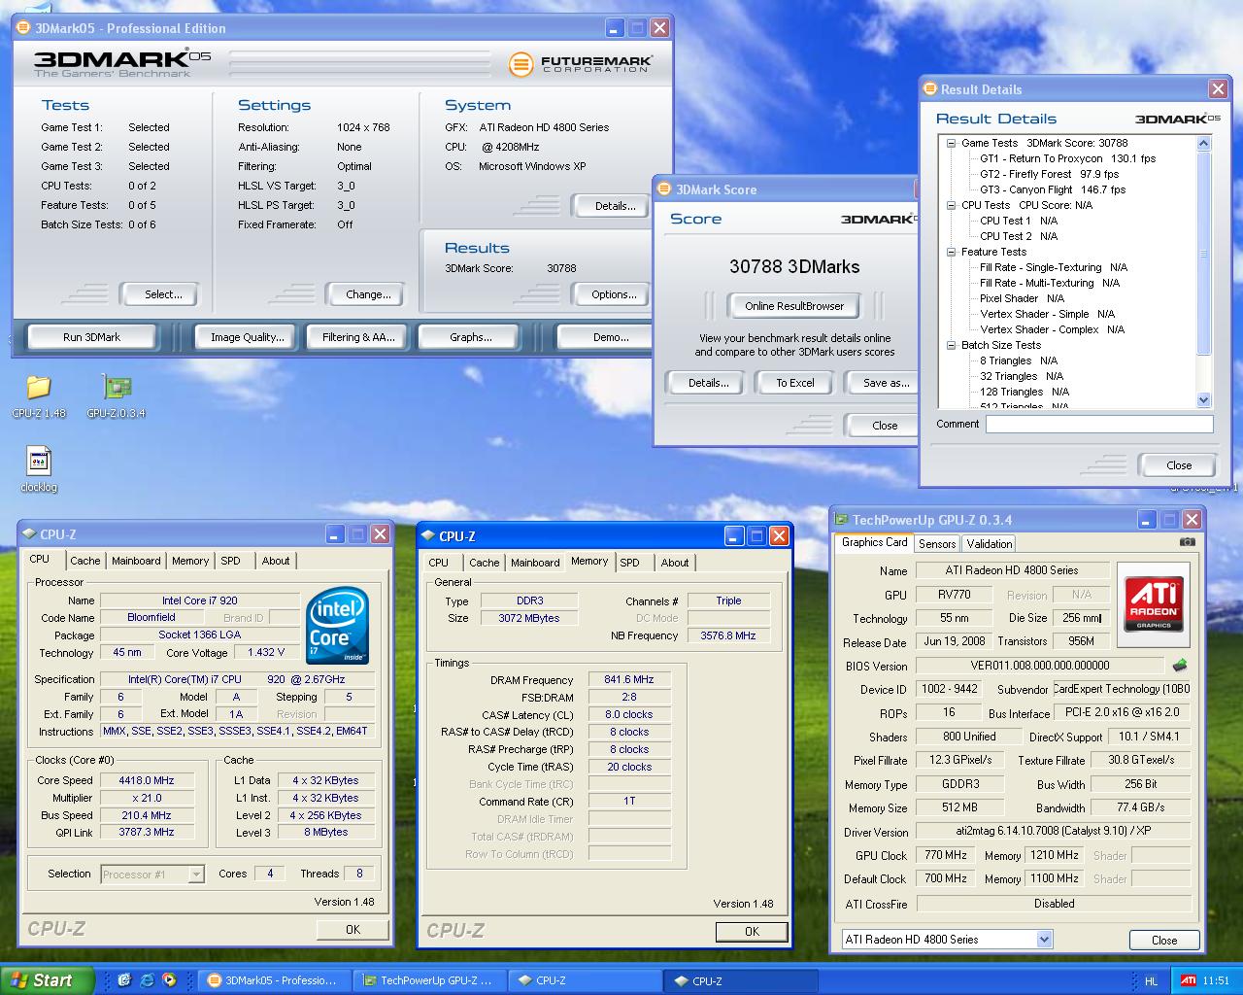Image resolution: width=1243 pixels, height=995 pixels.
Task: Open the GPU selection dropdown in GPU-Z
Action: [x=1044, y=939]
